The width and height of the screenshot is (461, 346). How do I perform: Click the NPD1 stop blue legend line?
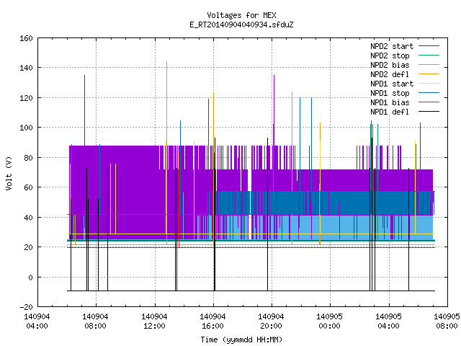coord(429,93)
